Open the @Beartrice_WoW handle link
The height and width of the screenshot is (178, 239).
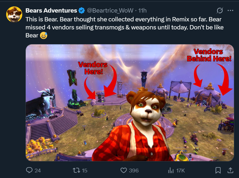click(x=110, y=10)
